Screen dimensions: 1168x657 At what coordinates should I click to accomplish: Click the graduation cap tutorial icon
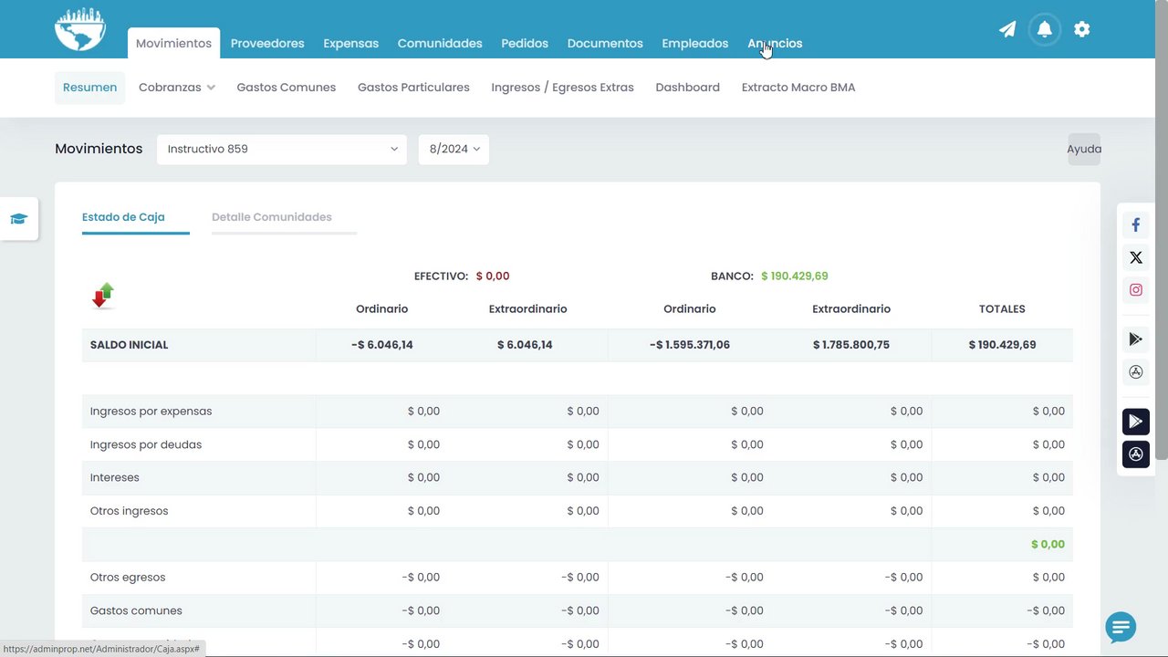[x=19, y=219]
